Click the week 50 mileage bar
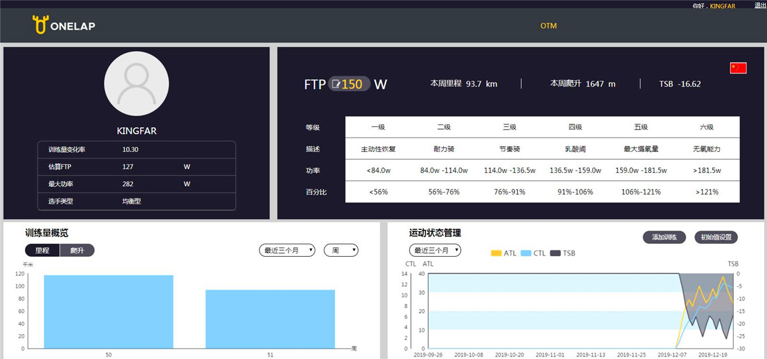This screenshot has height=359, width=767. click(109, 312)
